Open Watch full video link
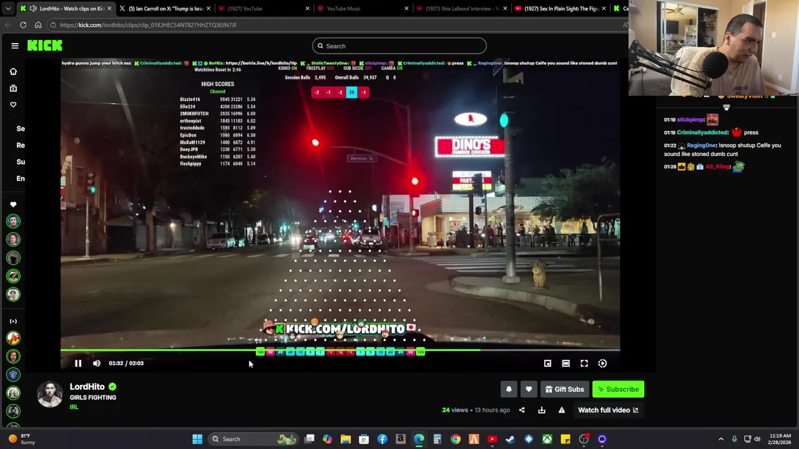 point(608,410)
